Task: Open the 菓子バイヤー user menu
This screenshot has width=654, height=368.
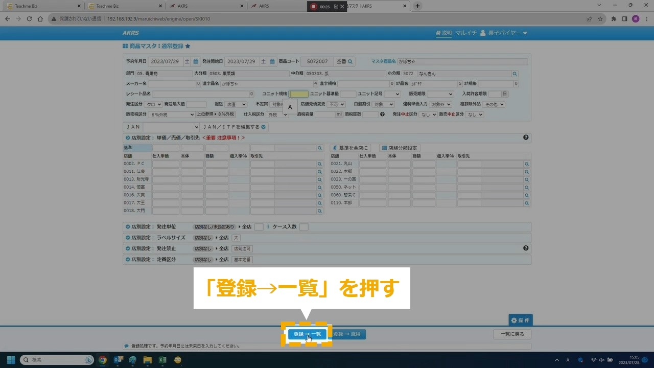Action: pyautogui.click(x=503, y=33)
